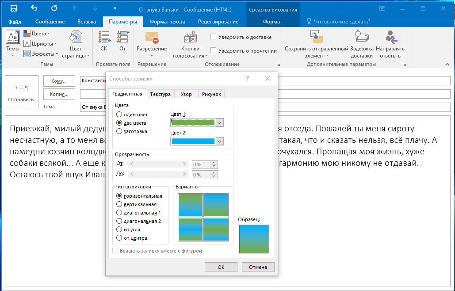Switch to the Формат текста ribbon tab
The image size is (455, 291).
coord(168,22)
